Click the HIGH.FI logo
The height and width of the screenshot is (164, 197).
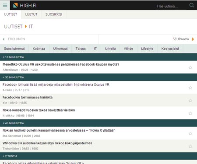point(25,6)
